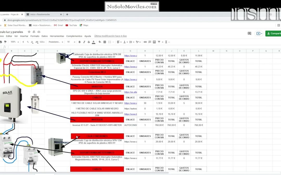Select the paint format tool
281x175 pixels.
5,42
